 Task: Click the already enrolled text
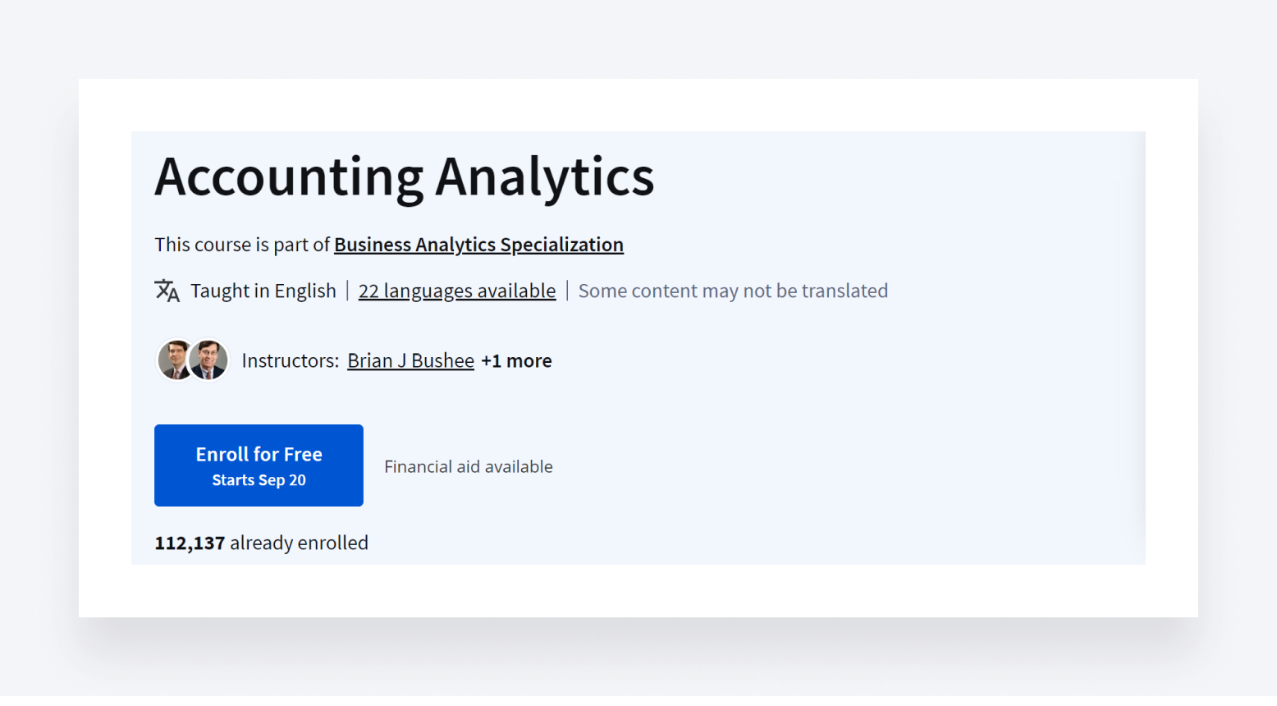(x=298, y=543)
